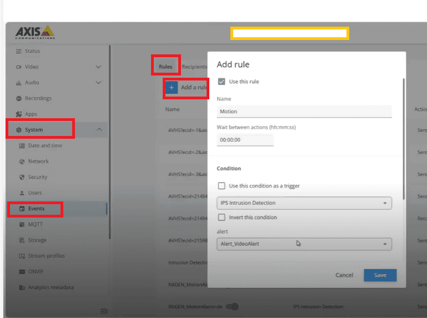427x318 pixels.
Task: Open the MQTT settings page
Action: point(35,225)
